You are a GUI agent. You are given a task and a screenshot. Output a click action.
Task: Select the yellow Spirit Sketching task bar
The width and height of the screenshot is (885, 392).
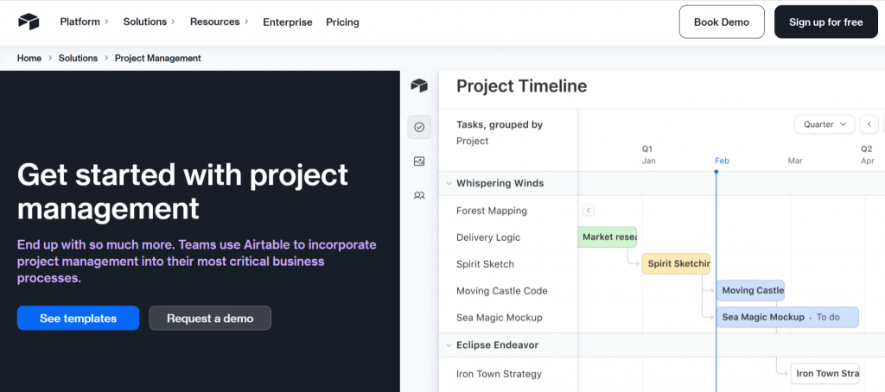tap(676, 263)
